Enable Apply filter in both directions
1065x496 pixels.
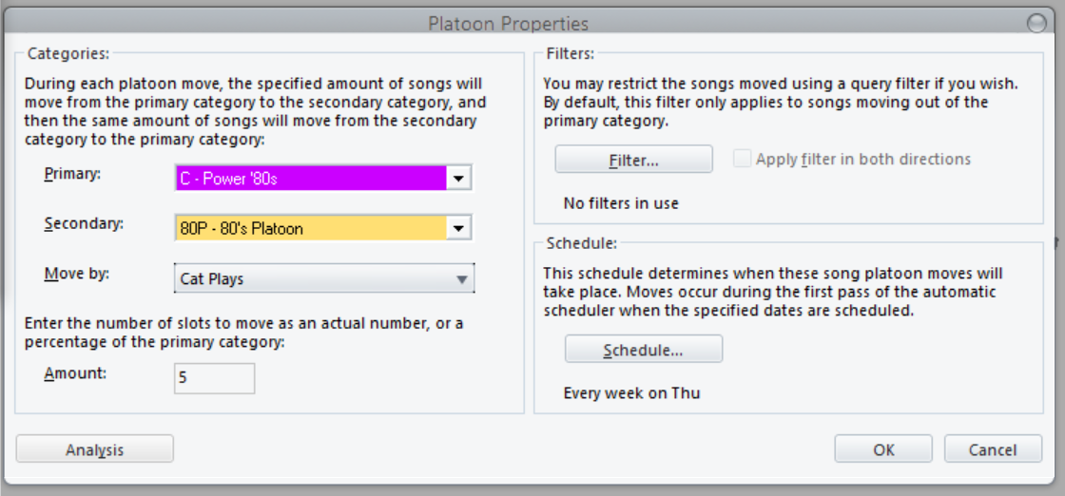(x=743, y=160)
